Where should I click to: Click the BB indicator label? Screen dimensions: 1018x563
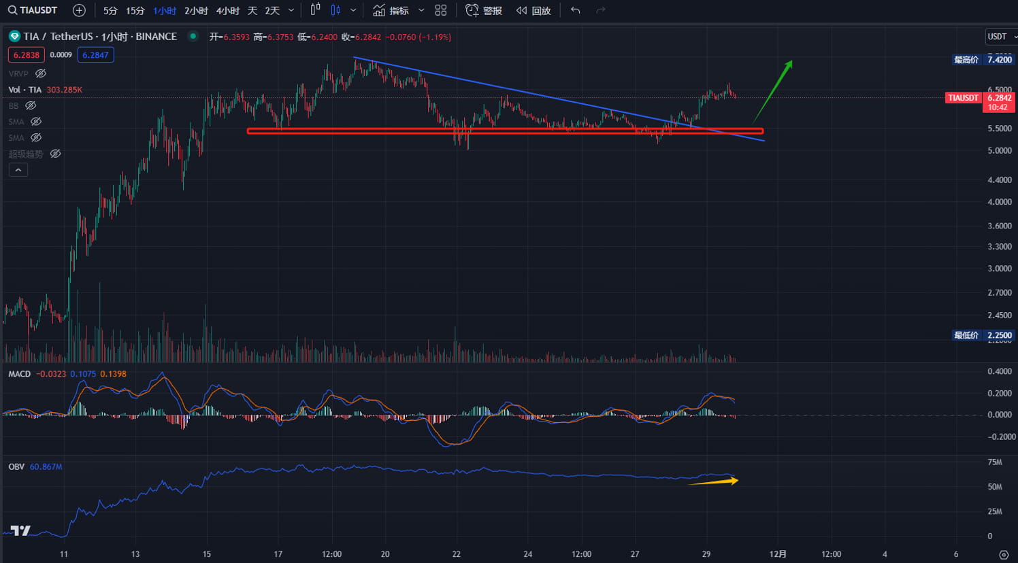coord(14,105)
